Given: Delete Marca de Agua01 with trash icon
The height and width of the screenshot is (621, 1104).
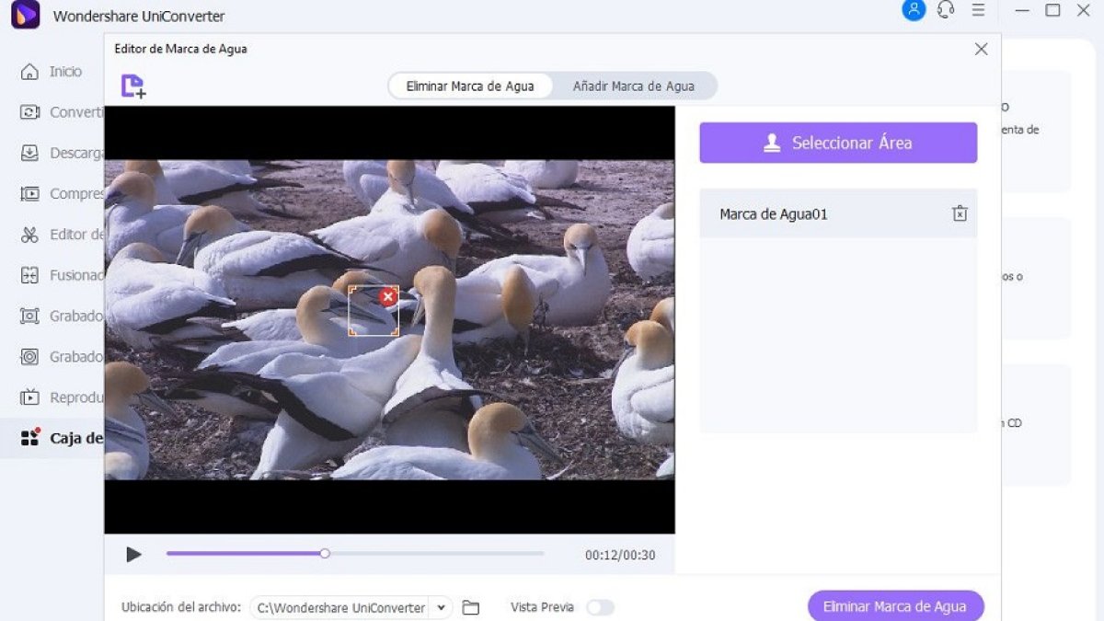Looking at the screenshot, I should click(x=960, y=213).
